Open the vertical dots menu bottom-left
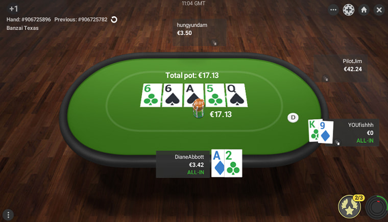The image size is (388, 222). pos(8,214)
